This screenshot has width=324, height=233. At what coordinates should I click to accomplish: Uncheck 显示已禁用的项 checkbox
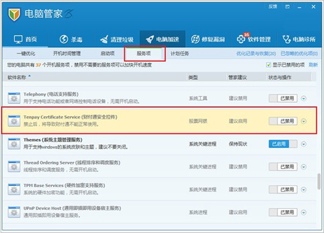[x=268, y=65]
